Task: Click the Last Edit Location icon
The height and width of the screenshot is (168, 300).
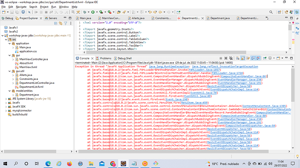Action: point(150,12)
